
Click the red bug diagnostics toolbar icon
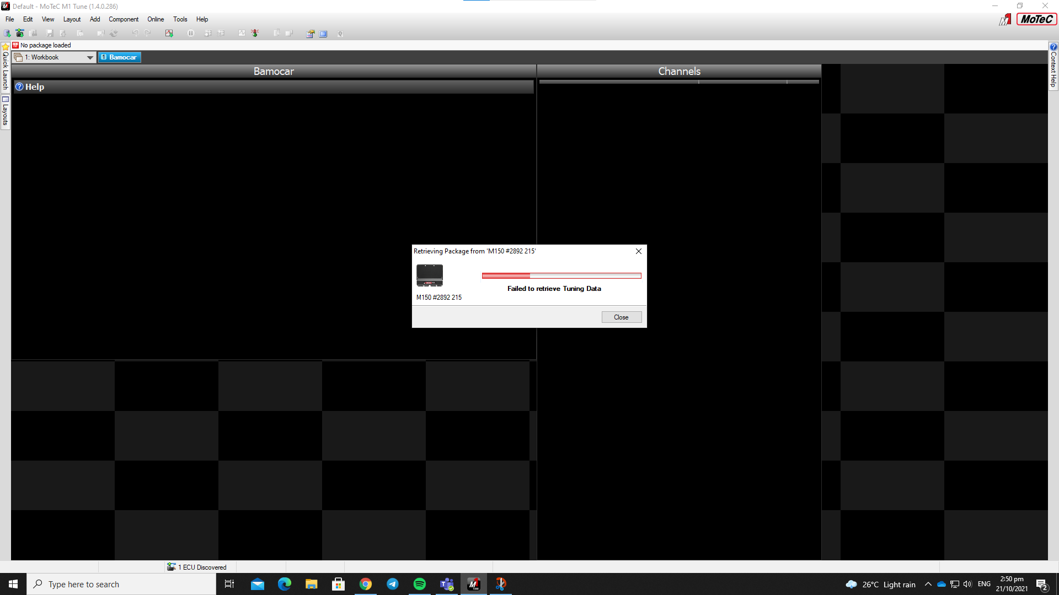coord(255,34)
